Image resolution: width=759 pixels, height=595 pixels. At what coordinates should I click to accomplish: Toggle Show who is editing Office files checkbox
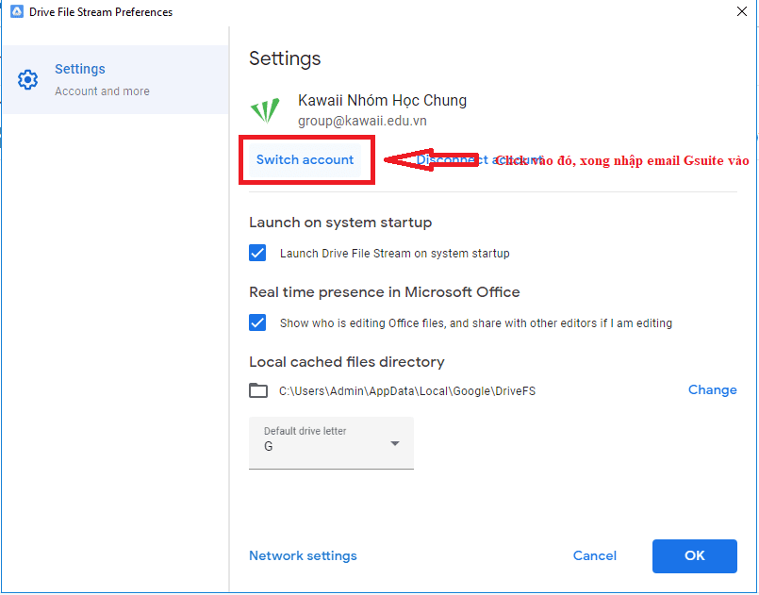(x=257, y=322)
